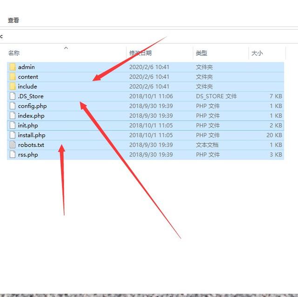Screen dimensions: 298x297
Task: Sort by the 大小 column header
Action: (x=257, y=53)
